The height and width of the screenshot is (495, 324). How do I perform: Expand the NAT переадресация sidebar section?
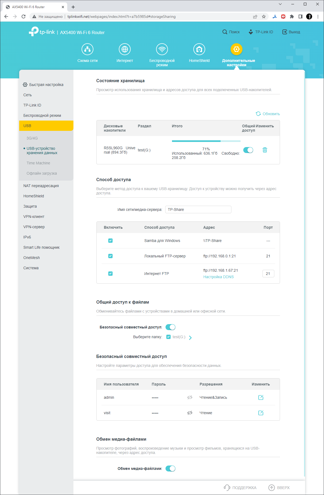coord(41,186)
